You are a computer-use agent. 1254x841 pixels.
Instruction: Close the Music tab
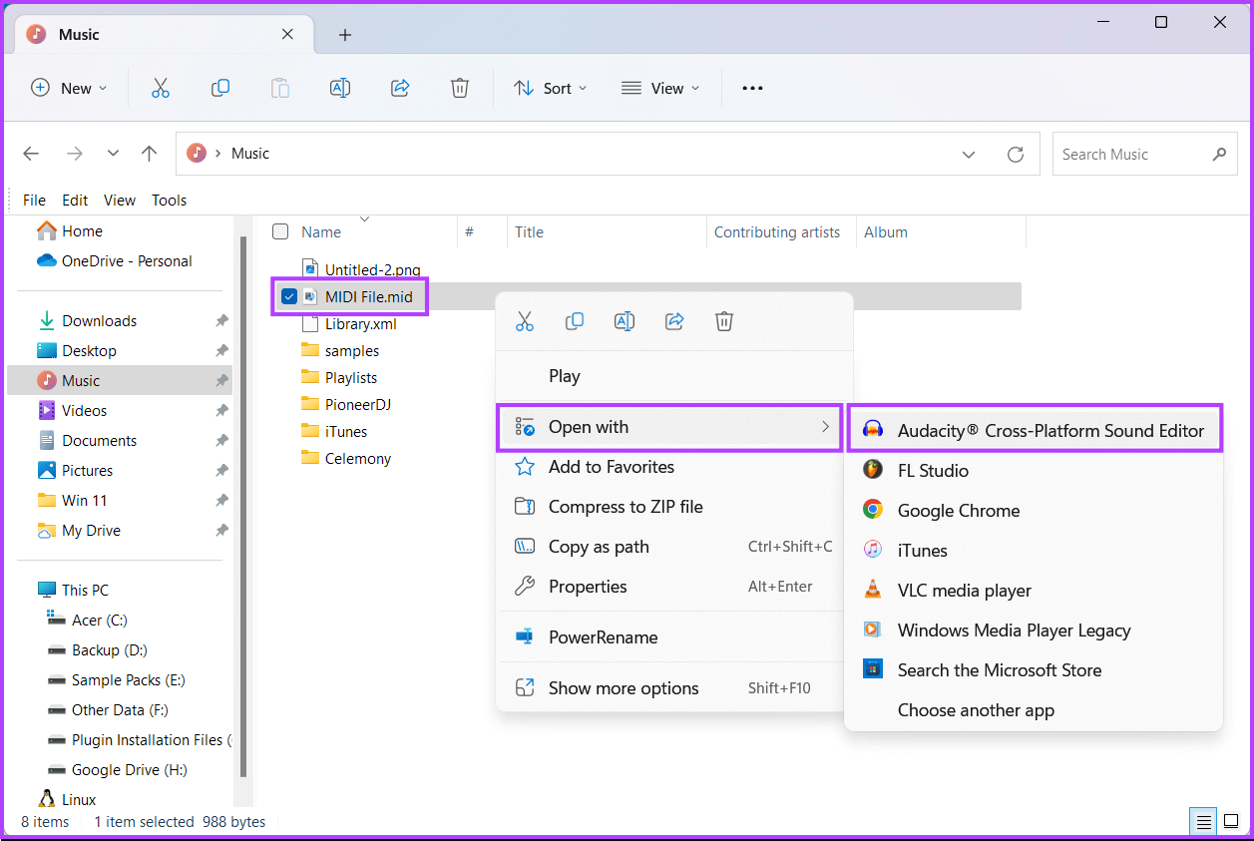[x=287, y=34]
